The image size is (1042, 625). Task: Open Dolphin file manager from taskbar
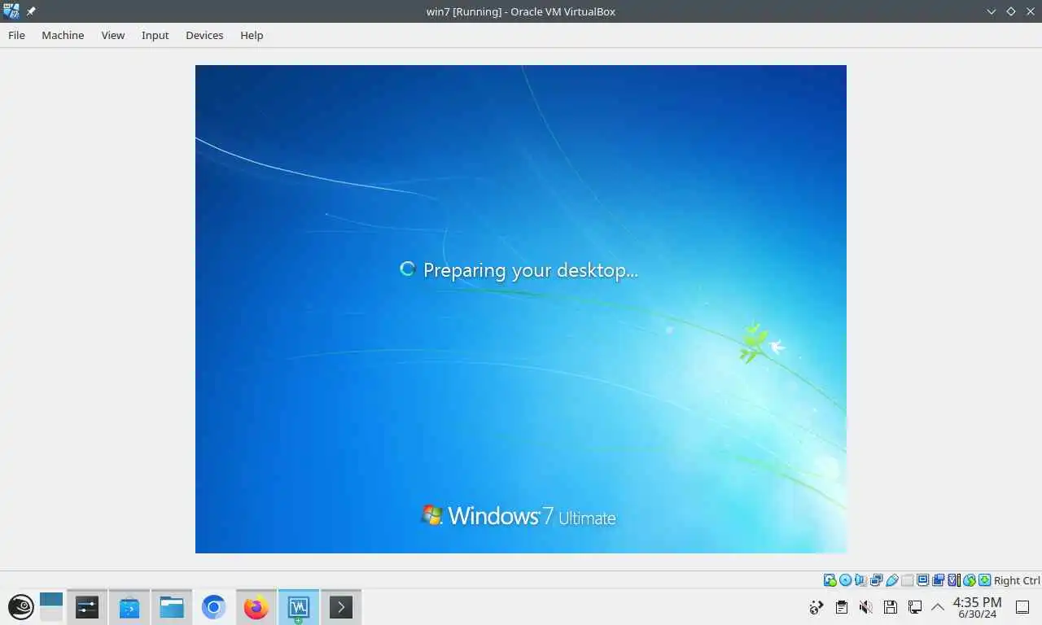coord(172,607)
